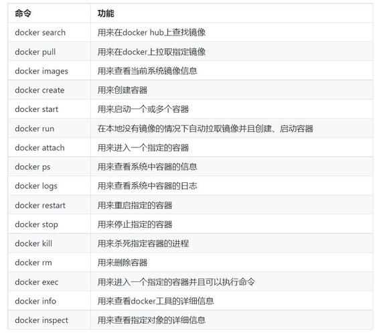This screenshot has height=335, width=377.
Task: Click 用来查看指定对象的详细信息 description
Action: pyautogui.click(x=151, y=320)
